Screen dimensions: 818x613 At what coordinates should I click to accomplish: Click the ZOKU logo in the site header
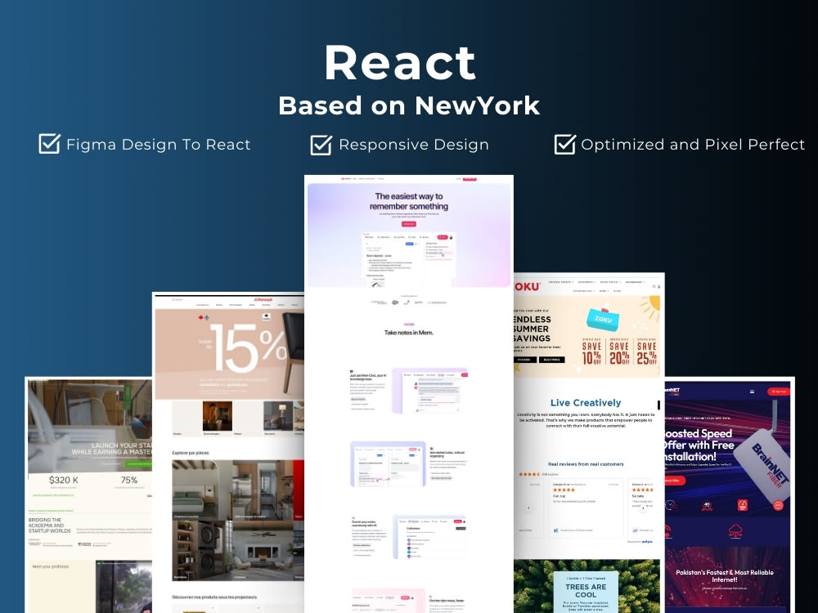click(527, 287)
